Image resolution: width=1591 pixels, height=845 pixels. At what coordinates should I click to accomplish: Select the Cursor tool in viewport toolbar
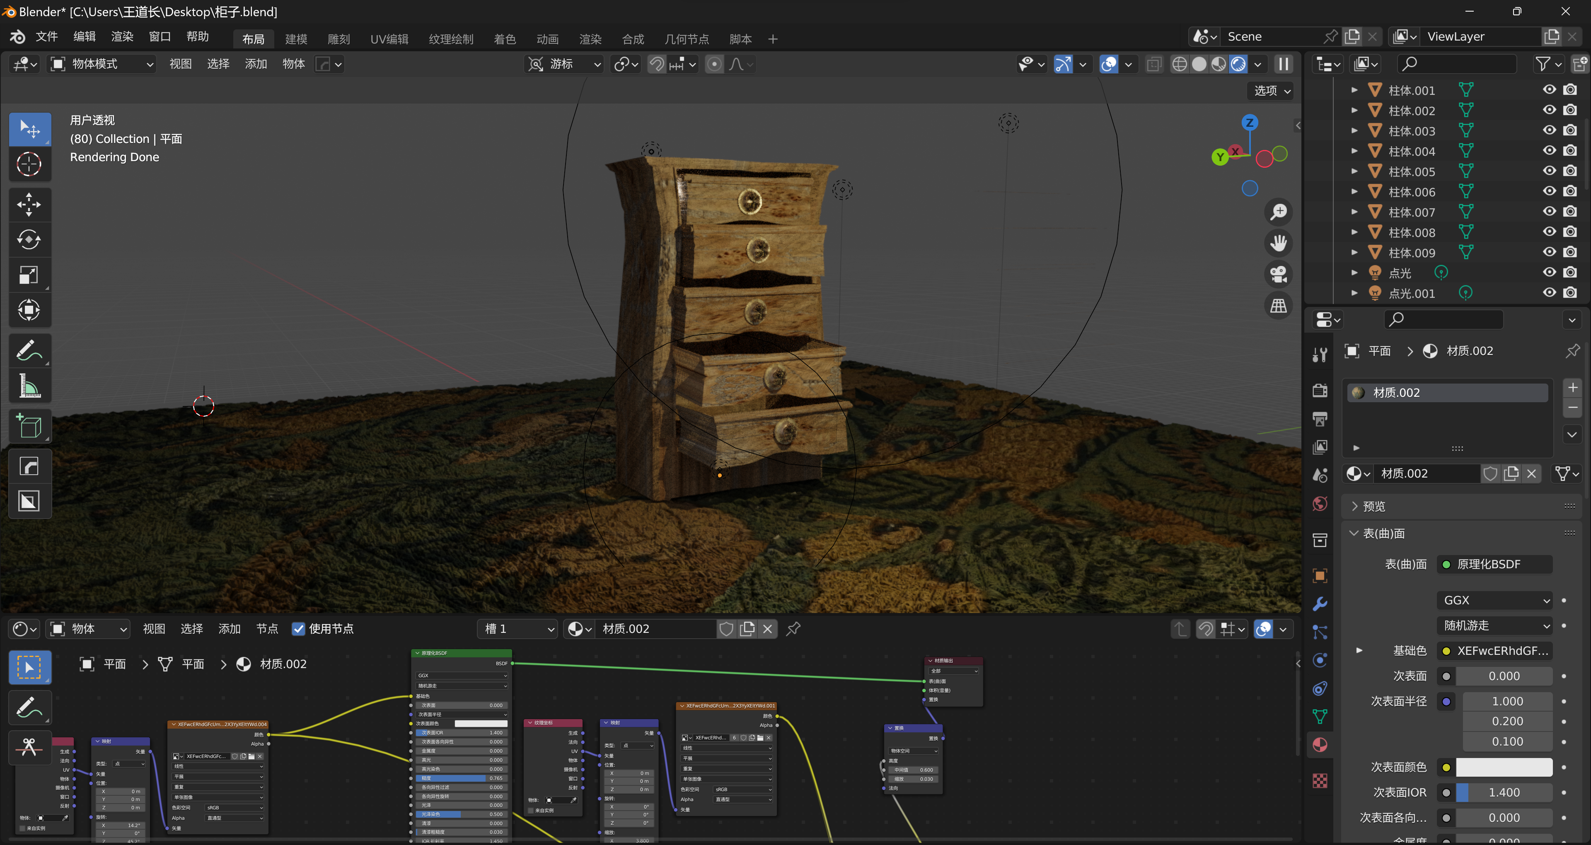[29, 164]
